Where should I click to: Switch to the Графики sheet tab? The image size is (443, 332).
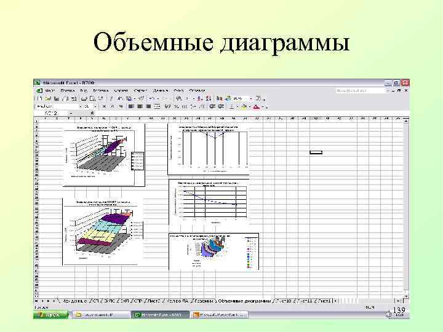pos(204,301)
